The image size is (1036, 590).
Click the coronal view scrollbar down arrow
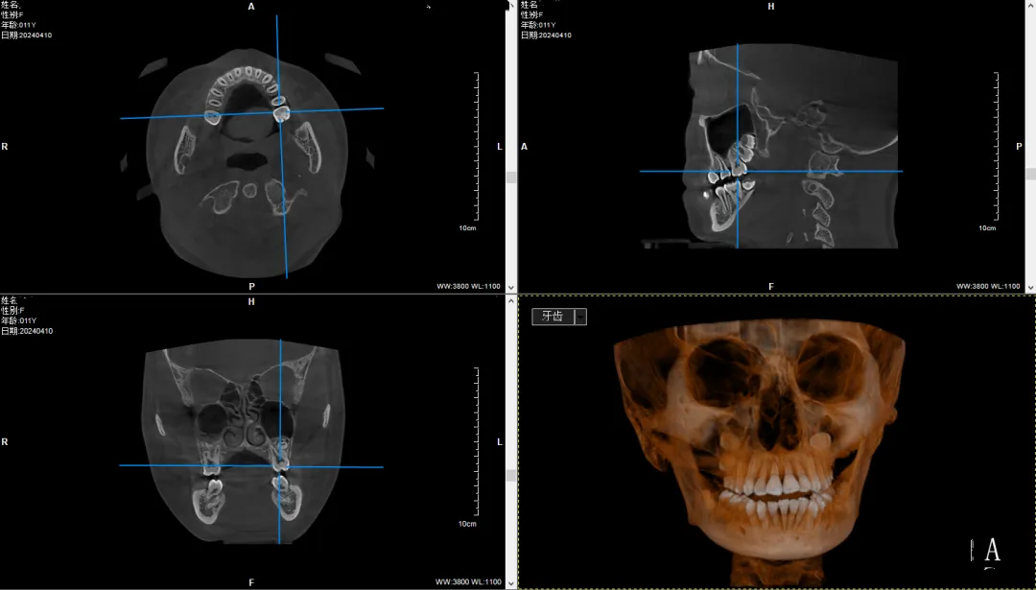[511, 582]
